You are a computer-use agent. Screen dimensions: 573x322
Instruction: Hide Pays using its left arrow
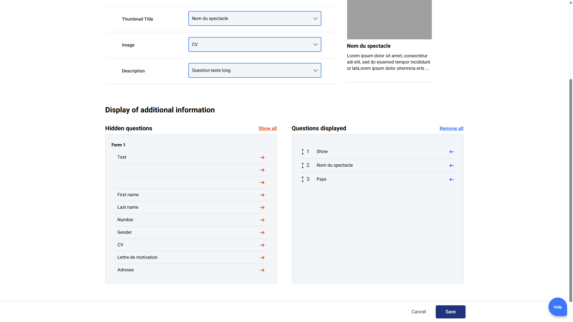(452, 179)
